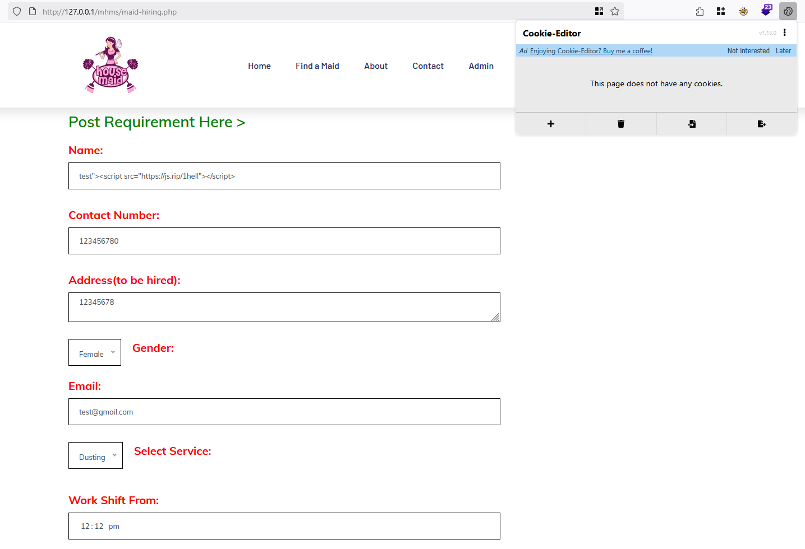The image size is (805, 549).
Task: Dismiss ad with Not interested
Action: pos(748,51)
